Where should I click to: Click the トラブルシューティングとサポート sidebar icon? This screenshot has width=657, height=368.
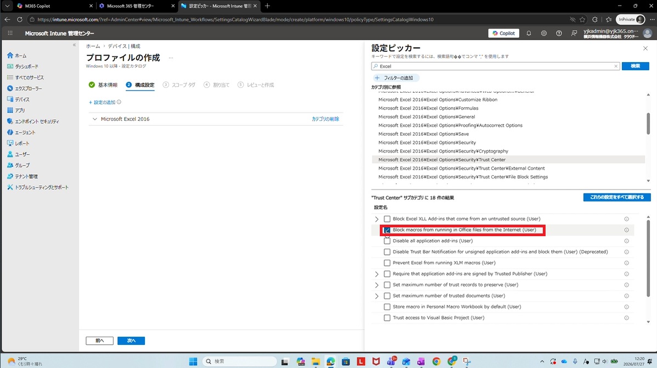[10, 187]
